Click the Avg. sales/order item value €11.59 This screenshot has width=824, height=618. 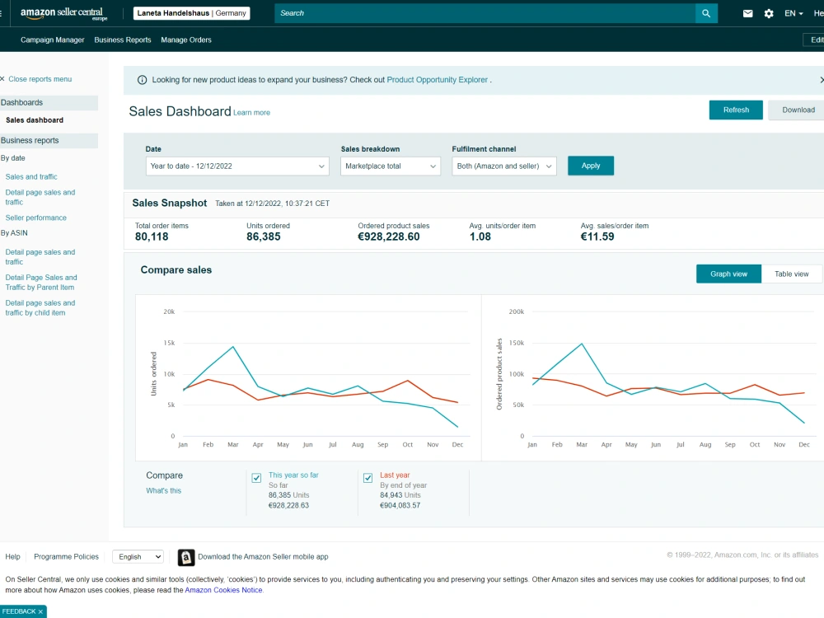pyautogui.click(x=597, y=236)
